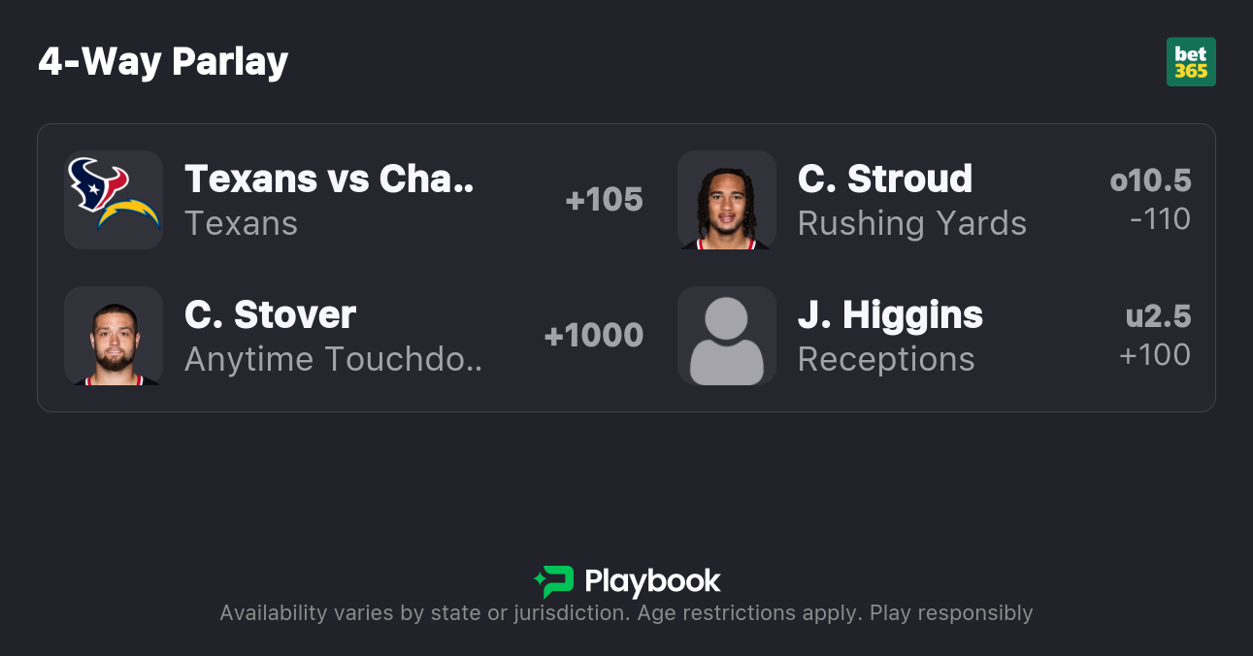Click the Texans moneyline pick label
Image resolution: width=1253 pixels, height=656 pixels.
(241, 223)
